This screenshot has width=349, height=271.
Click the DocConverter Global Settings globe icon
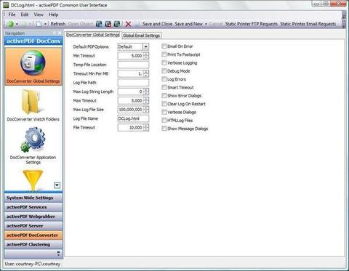pyautogui.click(x=33, y=64)
